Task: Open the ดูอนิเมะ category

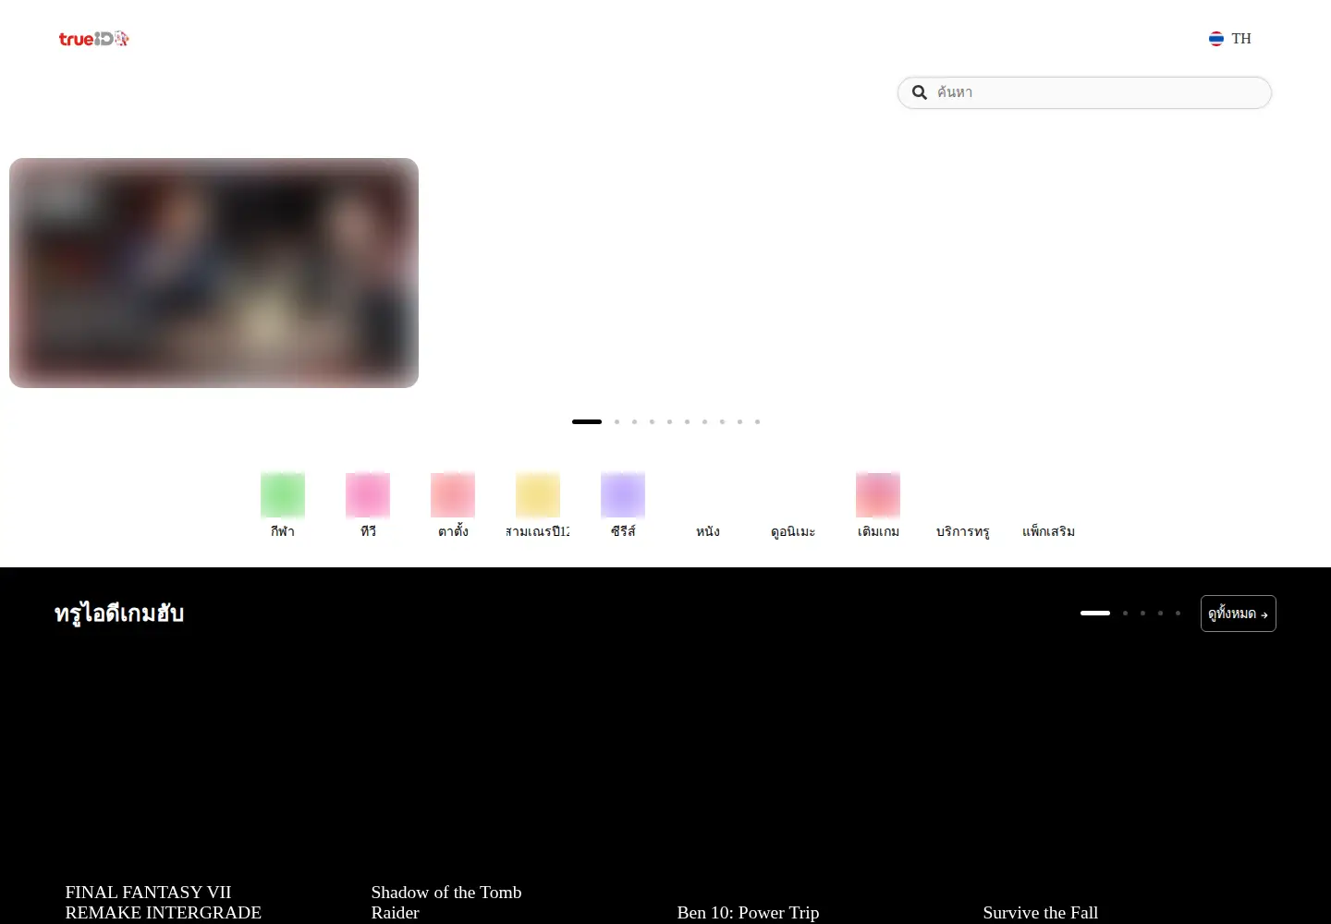Action: (x=793, y=531)
